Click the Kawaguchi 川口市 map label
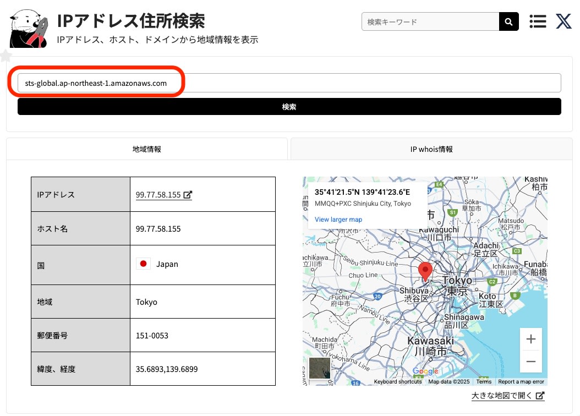The width and height of the screenshot is (580, 416). (439, 233)
